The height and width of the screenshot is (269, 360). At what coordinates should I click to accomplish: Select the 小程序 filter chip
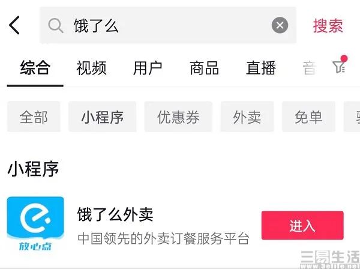pyautogui.click(x=103, y=116)
